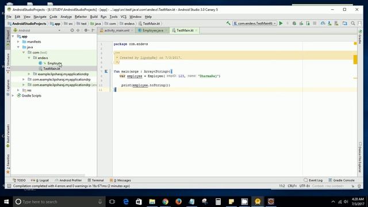
Task: Click the green hammer Make Project icon
Action: point(228,23)
